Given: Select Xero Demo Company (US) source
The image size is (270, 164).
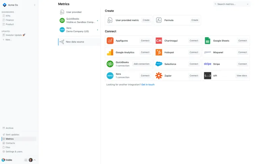Looking at the screenshot, I should pos(79,30).
